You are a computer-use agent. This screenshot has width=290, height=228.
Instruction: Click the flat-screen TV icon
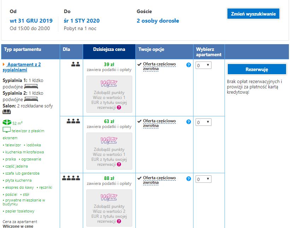(x=7, y=130)
